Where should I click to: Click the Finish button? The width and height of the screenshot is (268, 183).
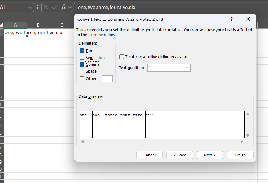click(x=240, y=155)
